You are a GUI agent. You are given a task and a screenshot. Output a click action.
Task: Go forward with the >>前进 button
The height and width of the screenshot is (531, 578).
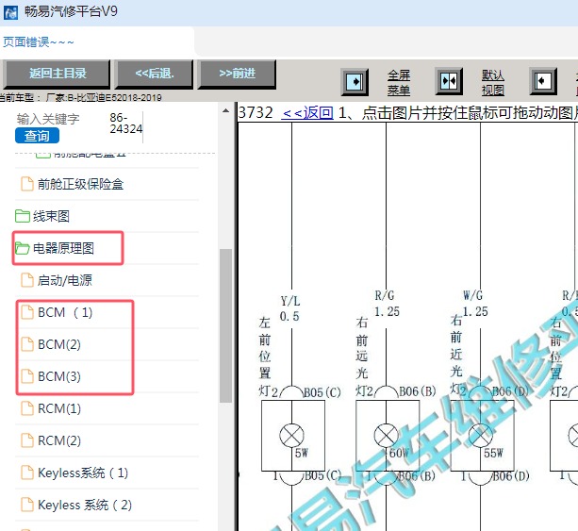[237, 74]
